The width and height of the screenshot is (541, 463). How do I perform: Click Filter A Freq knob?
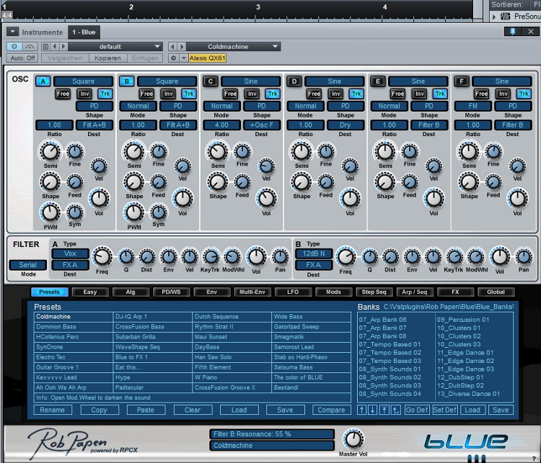pyautogui.click(x=102, y=256)
